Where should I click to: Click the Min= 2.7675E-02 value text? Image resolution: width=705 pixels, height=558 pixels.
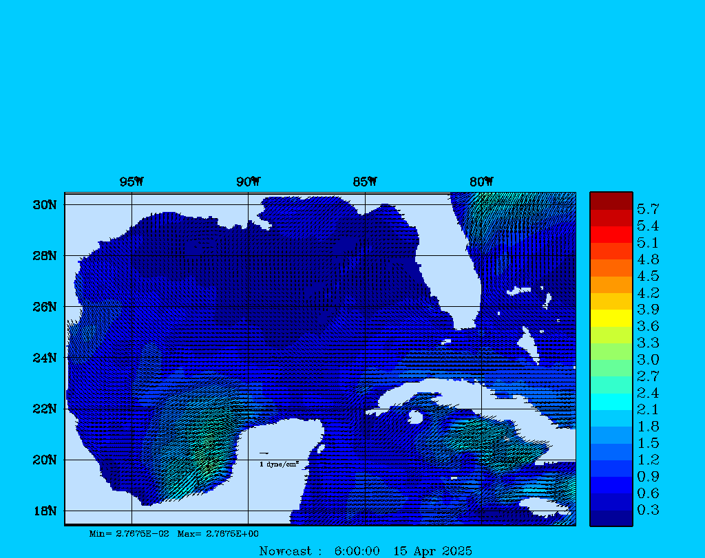(129, 534)
